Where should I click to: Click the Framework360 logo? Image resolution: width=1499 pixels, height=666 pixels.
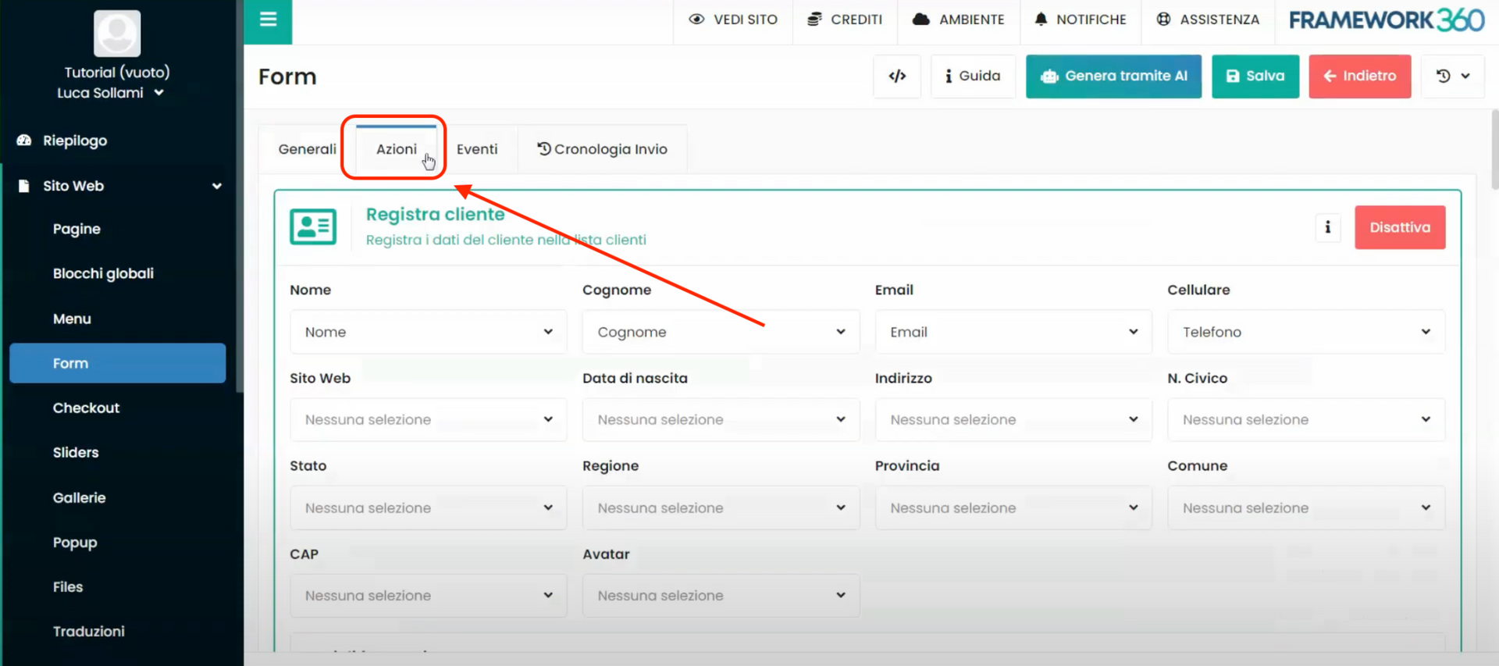[1386, 20]
